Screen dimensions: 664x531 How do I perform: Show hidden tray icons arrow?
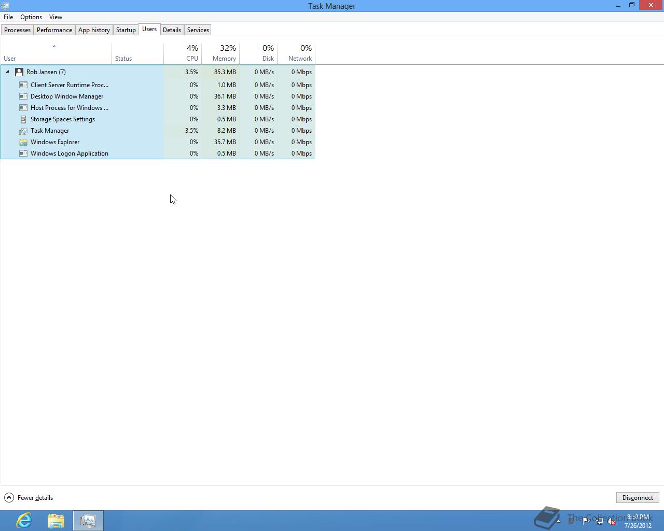click(559, 521)
